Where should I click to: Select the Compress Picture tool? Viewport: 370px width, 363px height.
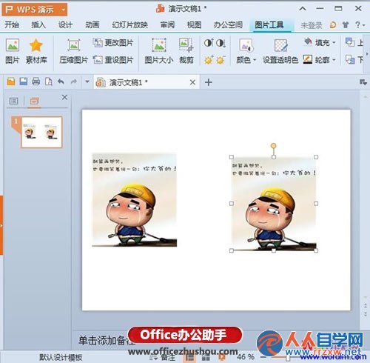tap(73, 45)
